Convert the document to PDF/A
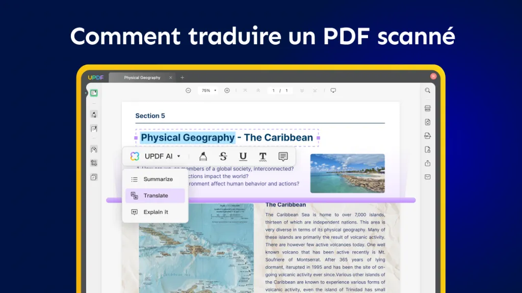This screenshot has width=522, height=293. [x=427, y=136]
